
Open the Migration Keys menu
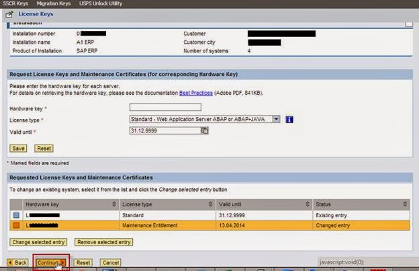coord(54,3)
